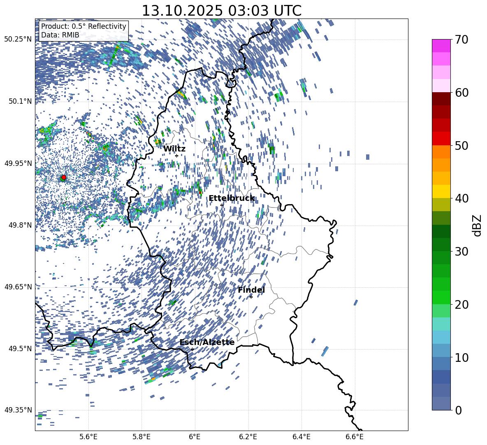Click the magenta swatch at colorbar top
487x445 pixels.
(441, 46)
